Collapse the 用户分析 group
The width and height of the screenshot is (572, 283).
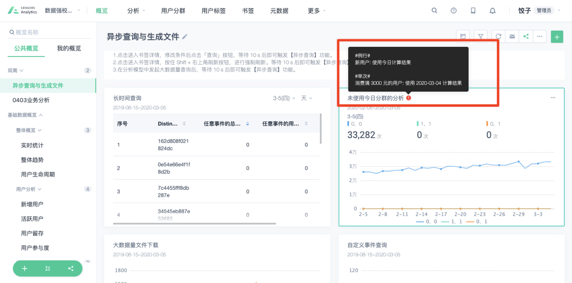pyautogui.click(x=29, y=189)
